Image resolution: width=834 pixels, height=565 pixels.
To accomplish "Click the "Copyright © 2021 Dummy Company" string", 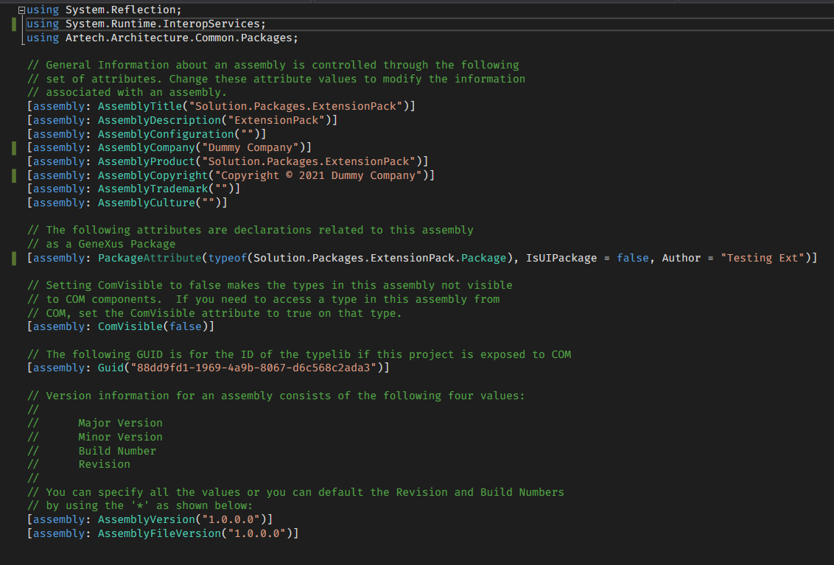I will tap(318, 175).
